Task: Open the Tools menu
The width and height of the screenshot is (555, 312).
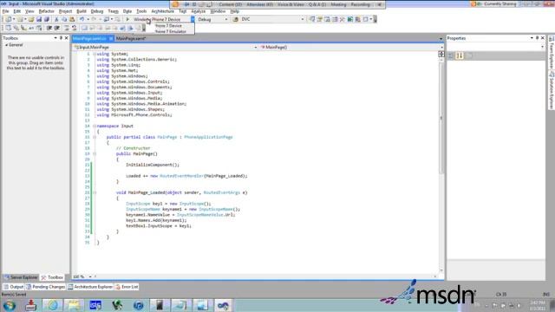Action: pyautogui.click(x=141, y=11)
